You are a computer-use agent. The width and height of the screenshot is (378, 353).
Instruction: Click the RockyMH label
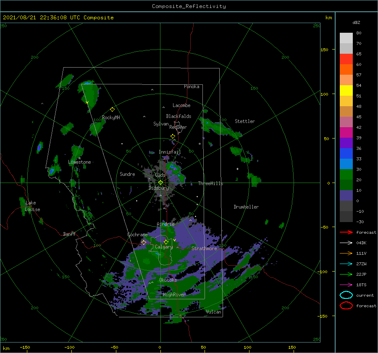(111, 118)
